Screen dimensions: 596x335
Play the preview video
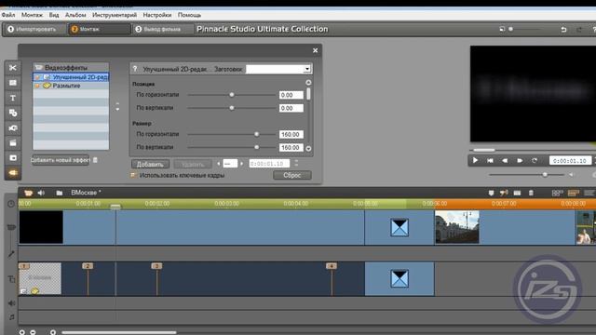[475, 160]
